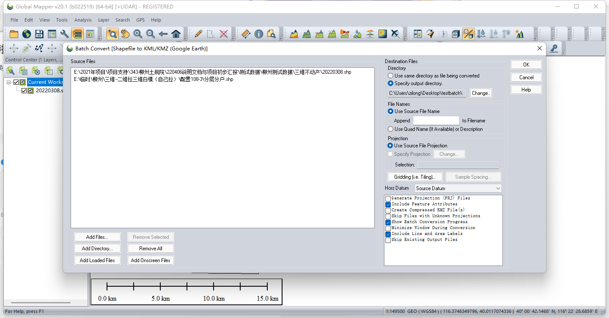
Task: Open online data sources globe icon
Action: click(26, 33)
